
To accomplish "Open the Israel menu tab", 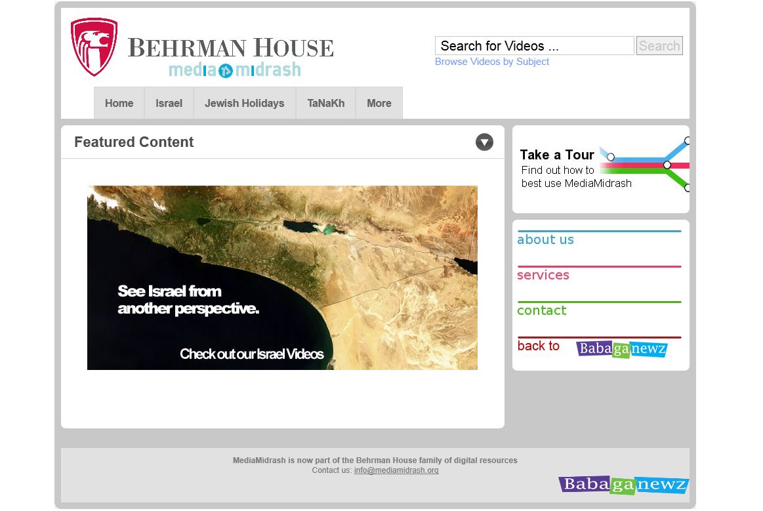I will point(169,103).
